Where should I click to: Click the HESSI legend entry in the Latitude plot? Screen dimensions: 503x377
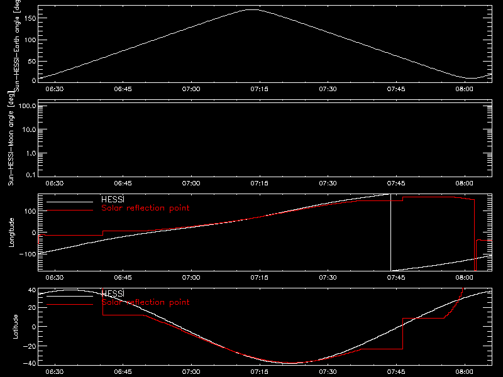tap(113, 293)
